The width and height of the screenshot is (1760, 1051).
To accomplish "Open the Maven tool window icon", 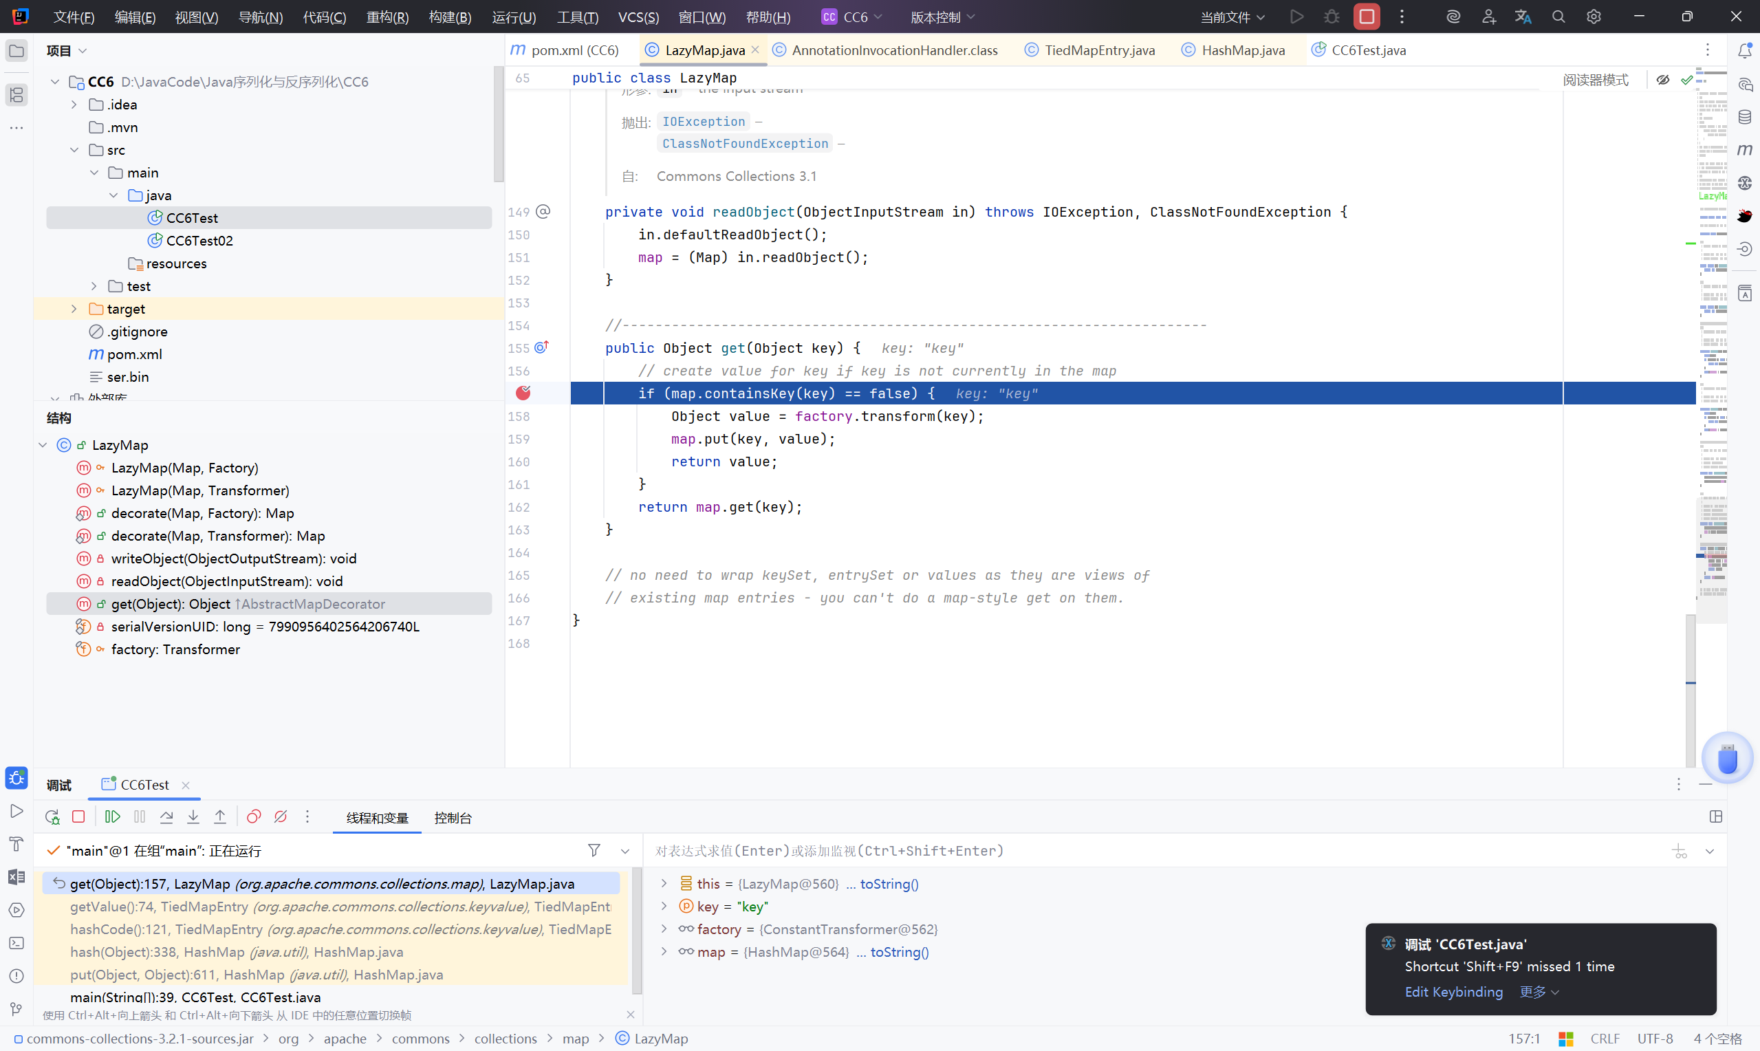I will click(x=1744, y=150).
